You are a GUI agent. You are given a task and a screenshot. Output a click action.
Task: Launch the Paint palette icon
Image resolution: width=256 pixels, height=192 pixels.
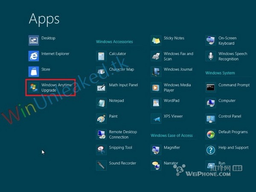click(x=102, y=119)
